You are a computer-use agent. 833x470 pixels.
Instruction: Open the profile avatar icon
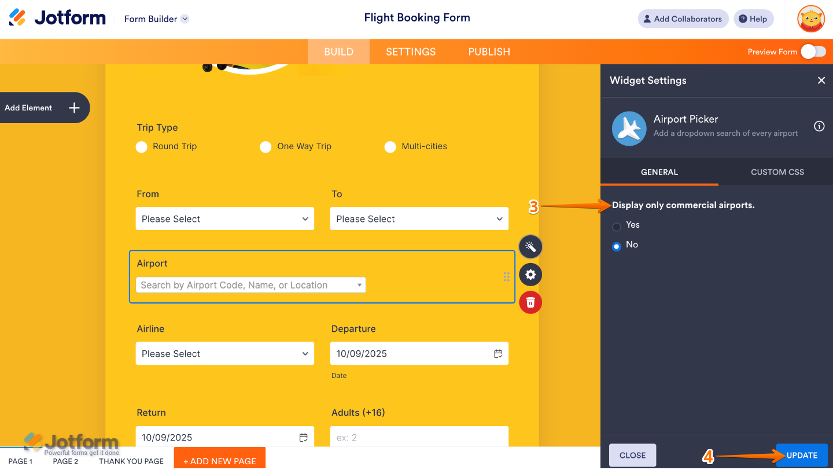(x=810, y=18)
